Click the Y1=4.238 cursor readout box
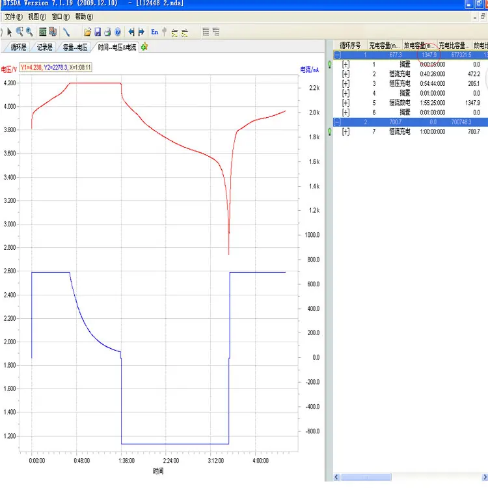This screenshot has height=488, width=488. pyautogui.click(x=56, y=68)
